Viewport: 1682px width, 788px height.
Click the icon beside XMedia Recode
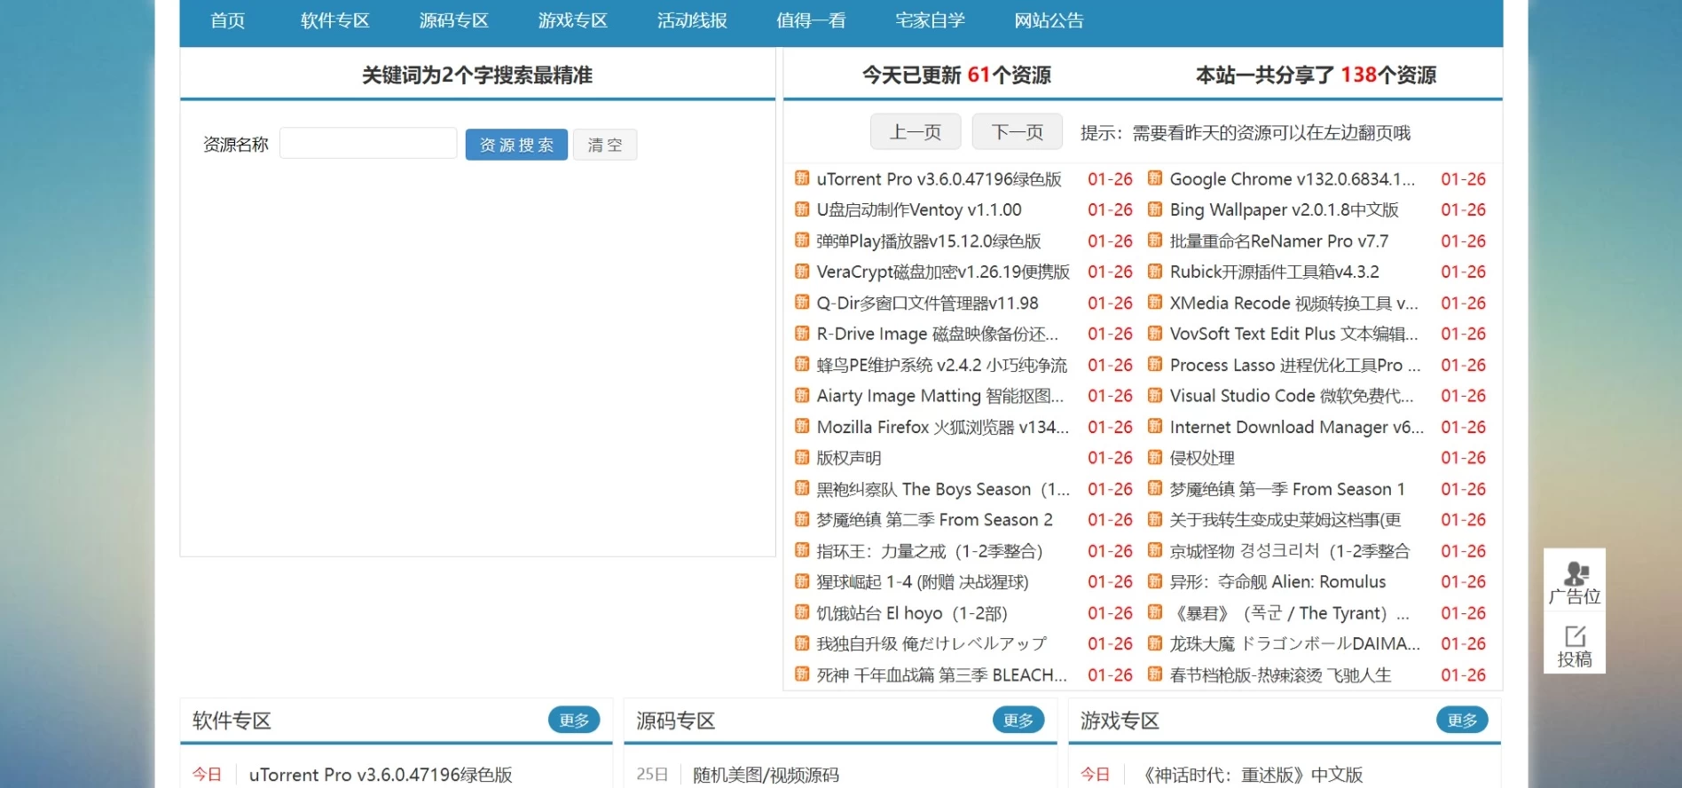point(1155,303)
